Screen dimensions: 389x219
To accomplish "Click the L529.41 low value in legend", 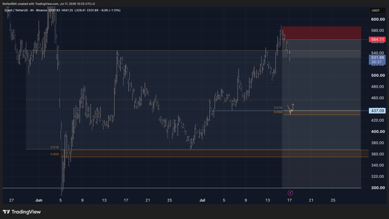I will pos(80,10).
